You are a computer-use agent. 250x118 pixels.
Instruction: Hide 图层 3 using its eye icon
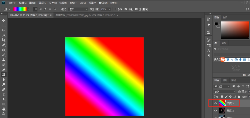(215, 103)
